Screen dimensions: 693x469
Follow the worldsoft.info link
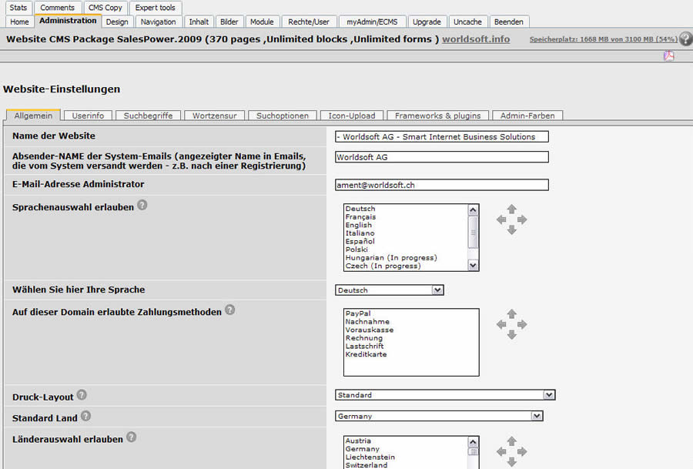click(x=475, y=39)
